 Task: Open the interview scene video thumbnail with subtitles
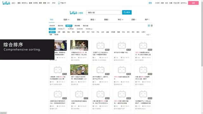[x=79, y=45]
